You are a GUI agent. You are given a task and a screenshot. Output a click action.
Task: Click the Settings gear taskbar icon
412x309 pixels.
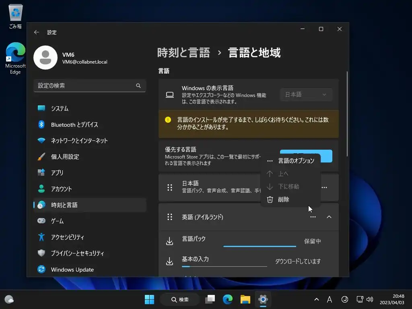(263, 299)
